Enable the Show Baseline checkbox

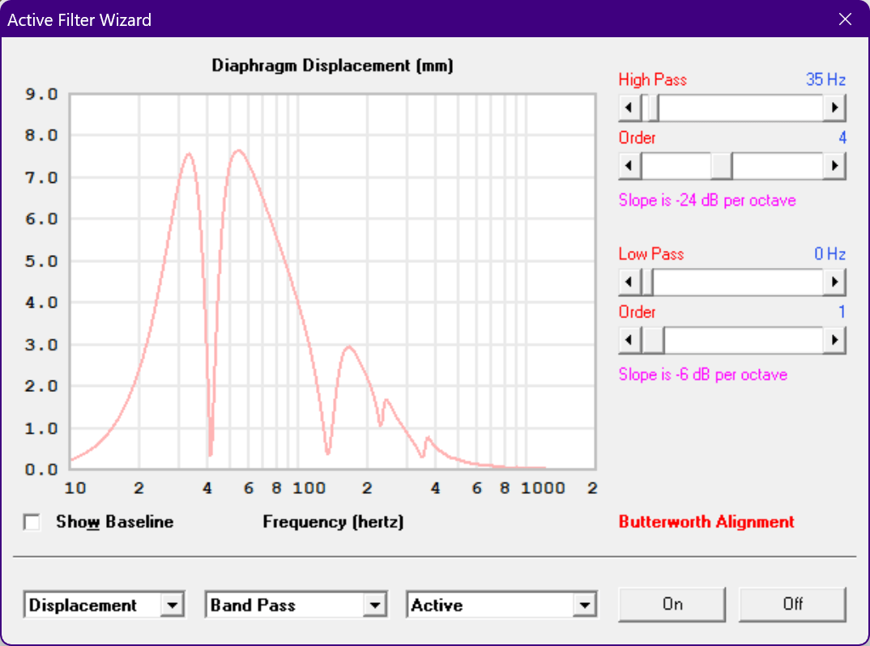[32, 522]
